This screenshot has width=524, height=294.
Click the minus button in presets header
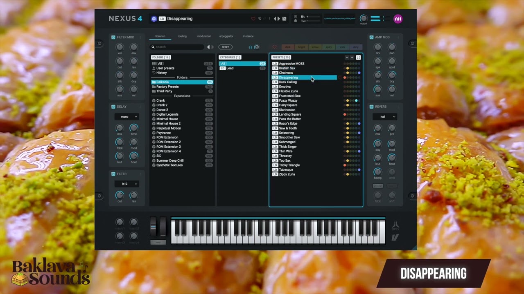(347, 58)
